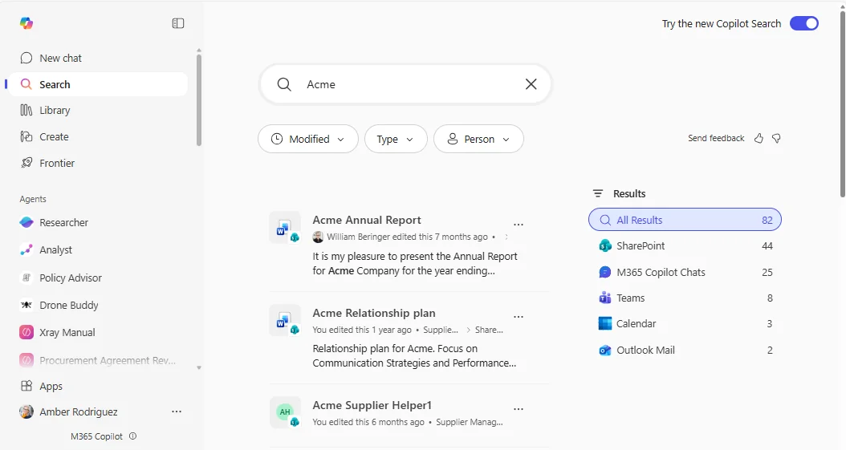This screenshot has height=450, width=846.
Task: Click AH avatar of Acme Supplier Helper1
Action: pos(285,412)
